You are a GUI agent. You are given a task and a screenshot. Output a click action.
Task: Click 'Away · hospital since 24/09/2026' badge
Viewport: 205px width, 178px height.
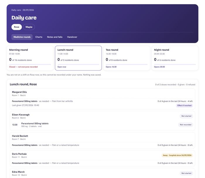(x=177, y=155)
